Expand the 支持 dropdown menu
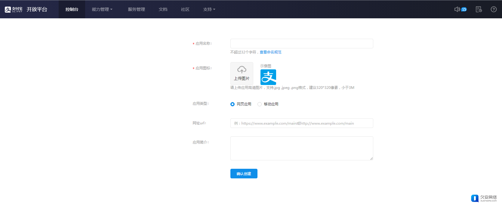Screen dimensions: 502x206 [x=209, y=9]
